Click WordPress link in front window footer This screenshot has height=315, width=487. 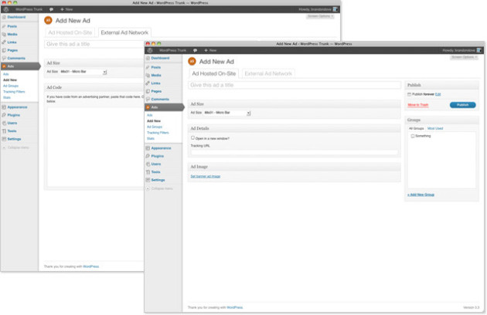[235, 307]
